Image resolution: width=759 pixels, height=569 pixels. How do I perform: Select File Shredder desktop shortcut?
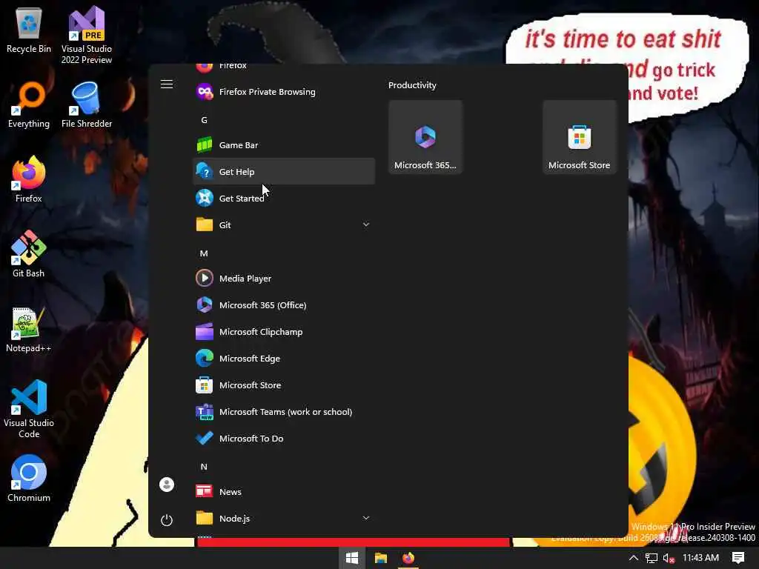click(87, 105)
